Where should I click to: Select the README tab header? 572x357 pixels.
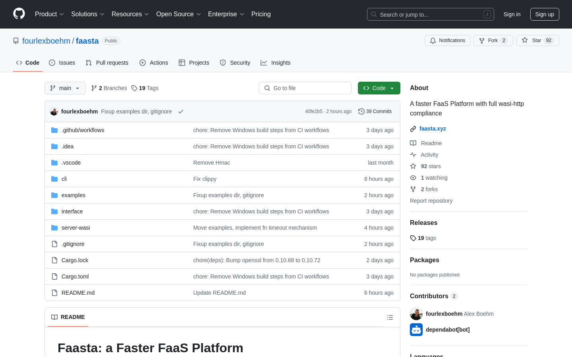pyautogui.click(x=68, y=317)
